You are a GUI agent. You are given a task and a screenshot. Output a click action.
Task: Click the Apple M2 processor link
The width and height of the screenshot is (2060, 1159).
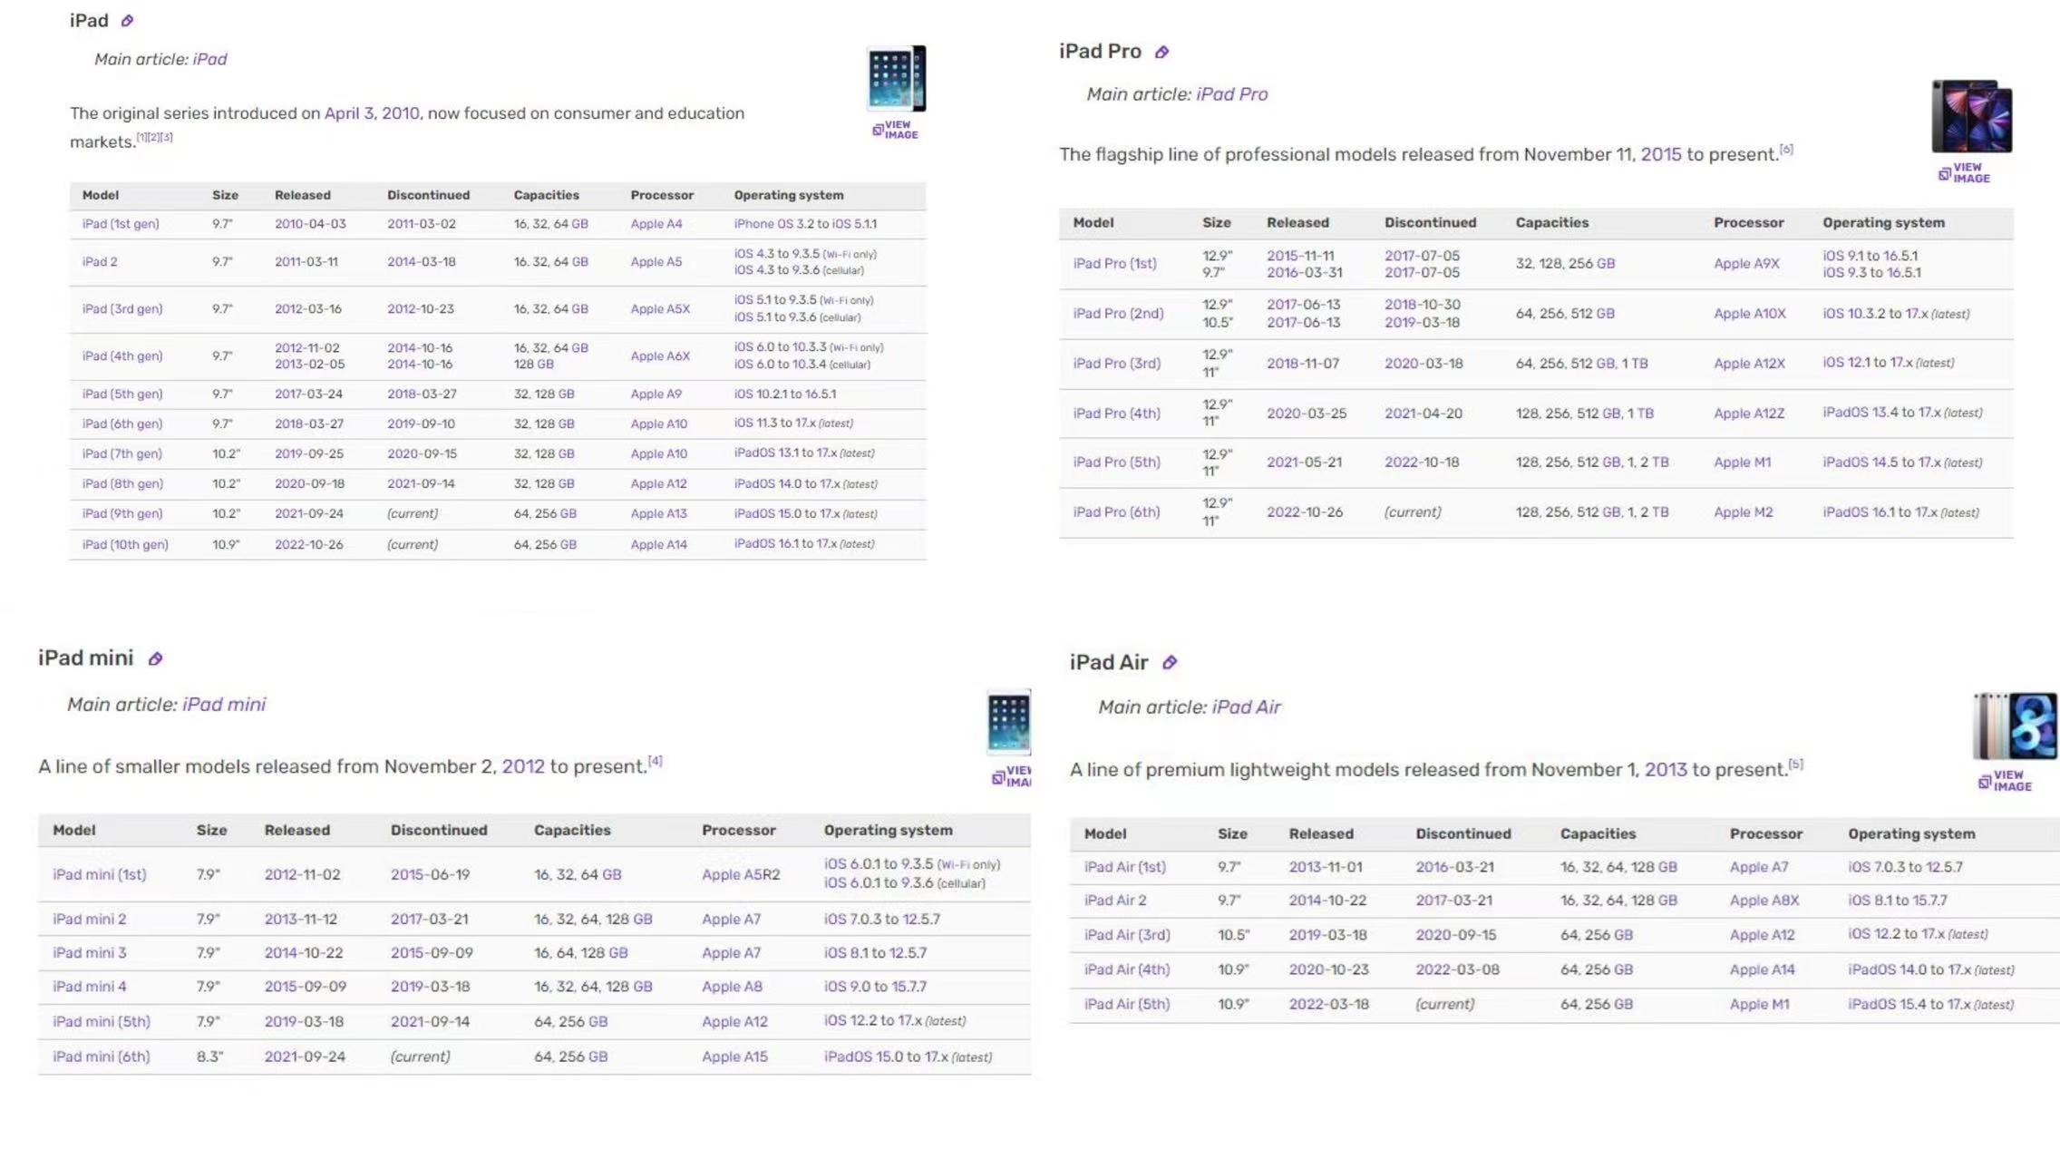tap(1743, 512)
